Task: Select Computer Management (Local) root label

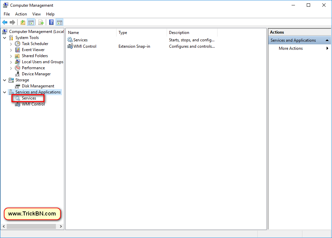Action: [36, 32]
